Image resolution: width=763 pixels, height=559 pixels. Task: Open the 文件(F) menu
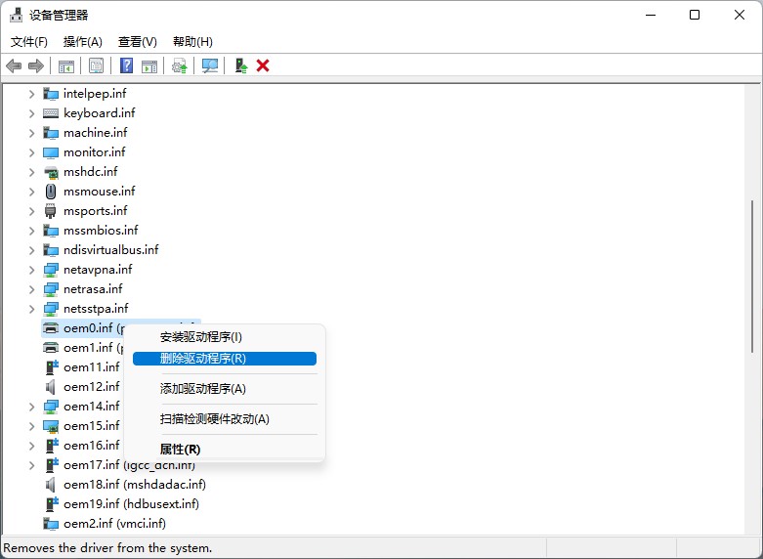tap(28, 42)
